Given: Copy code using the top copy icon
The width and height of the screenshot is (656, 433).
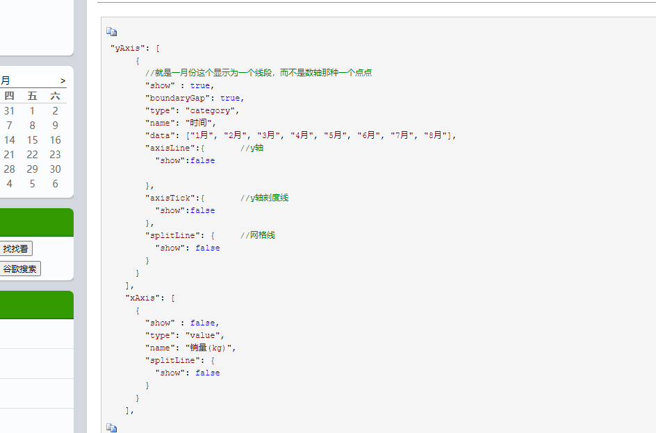Looking at the screenshot, I should tap(111, 32).
